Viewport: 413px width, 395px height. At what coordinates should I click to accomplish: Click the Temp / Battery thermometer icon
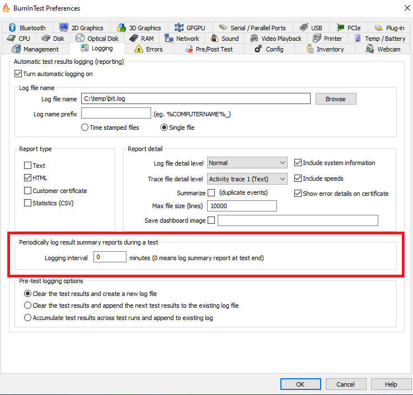358,38
